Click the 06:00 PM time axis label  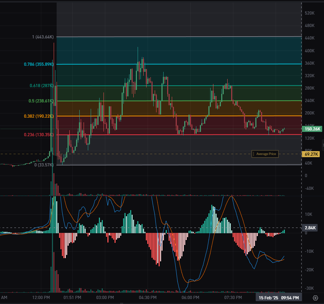pyautogui.click(x=190, y=298)
